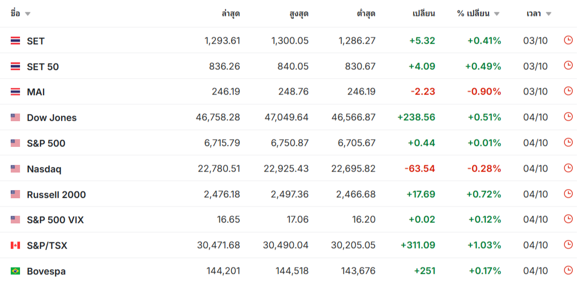Image resolution: width=580 pixels, height=281 pixels.
Task: Click the clock icon for Dow Jones
Action: click(x=568, y=117)
